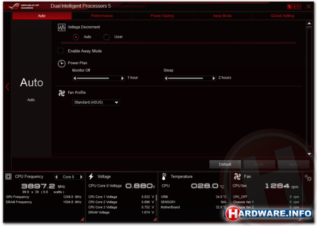Click the VRM temperature row
This screenshot has height=226, width=317.
[x=194, y=197]
